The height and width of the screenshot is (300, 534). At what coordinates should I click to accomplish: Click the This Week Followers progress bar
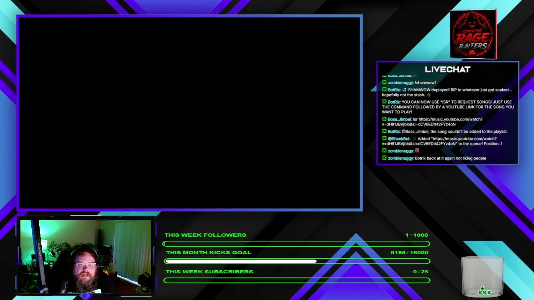pos(297,244)
